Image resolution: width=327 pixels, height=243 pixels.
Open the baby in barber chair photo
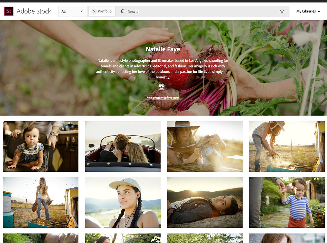(x=41, y=146)
